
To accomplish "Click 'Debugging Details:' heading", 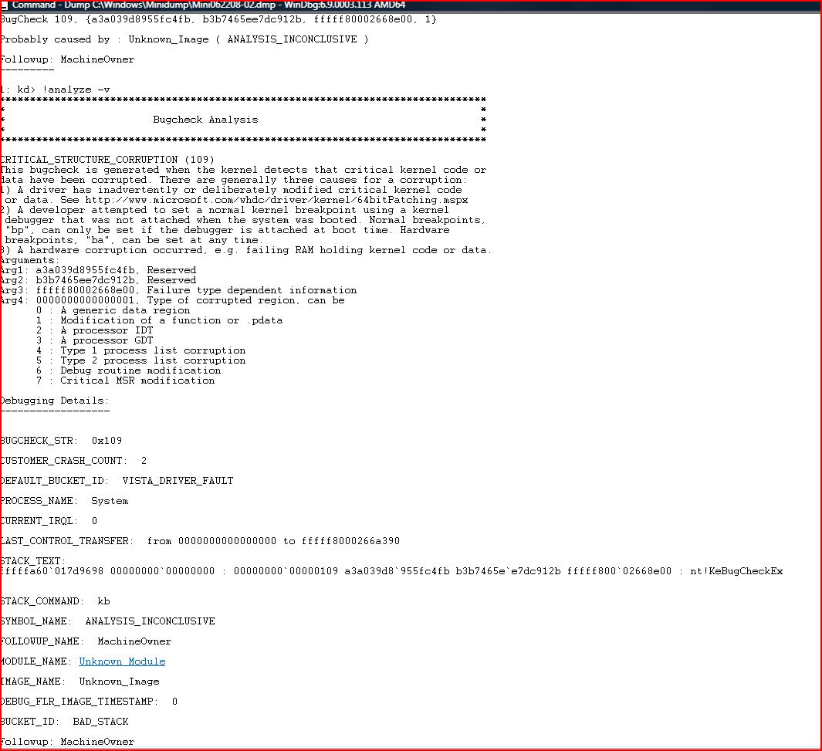I will [x=55, y=401].
